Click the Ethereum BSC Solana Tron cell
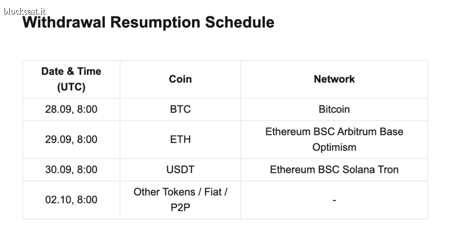 335,170
